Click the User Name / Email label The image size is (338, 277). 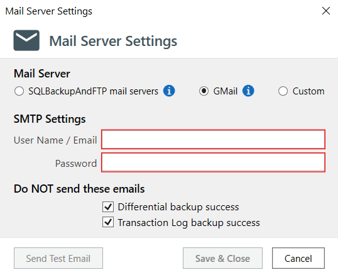pos(55,140)
